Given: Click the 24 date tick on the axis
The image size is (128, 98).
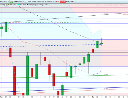Looking at the screenshot, I should pyautogui.click(x=71, y=97).
